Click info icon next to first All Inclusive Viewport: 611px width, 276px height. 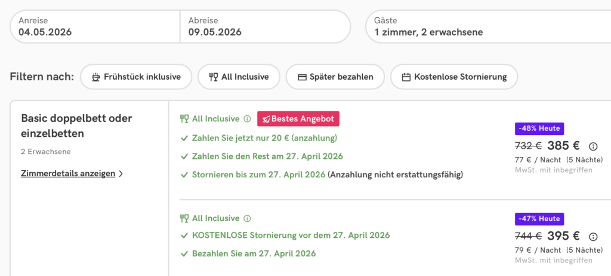click(247, 119)
